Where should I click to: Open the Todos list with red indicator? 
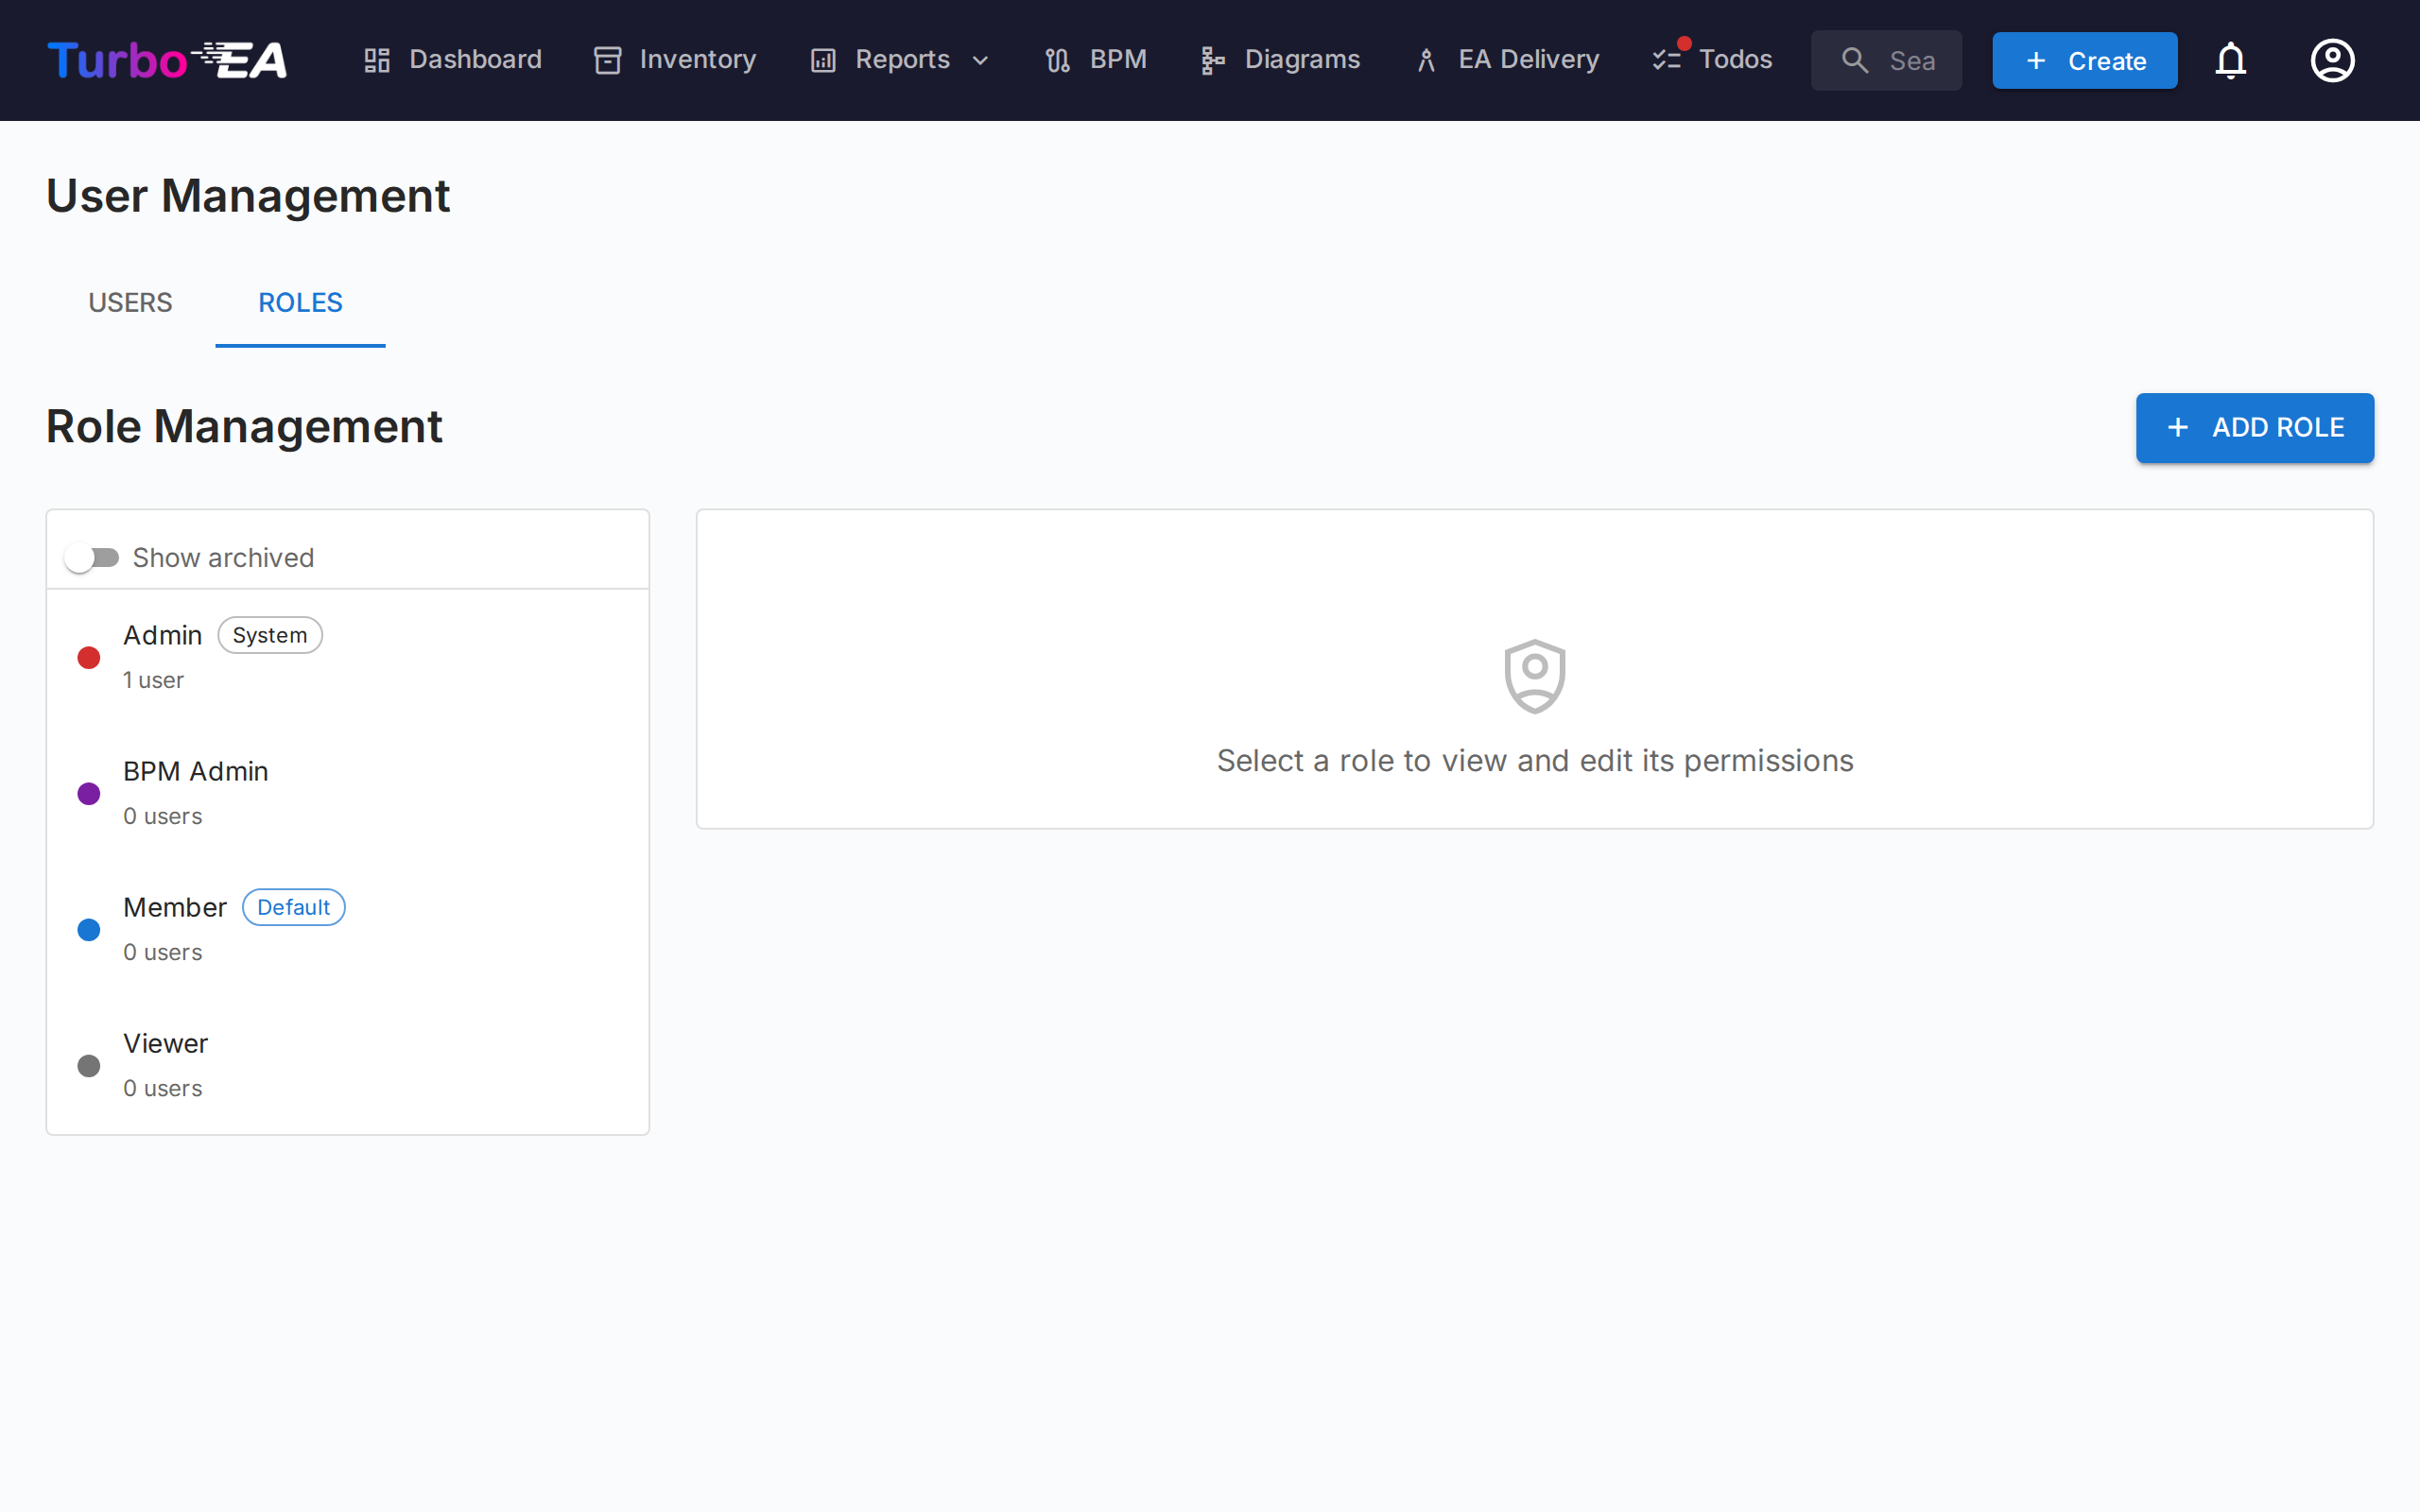(1736, 59)
